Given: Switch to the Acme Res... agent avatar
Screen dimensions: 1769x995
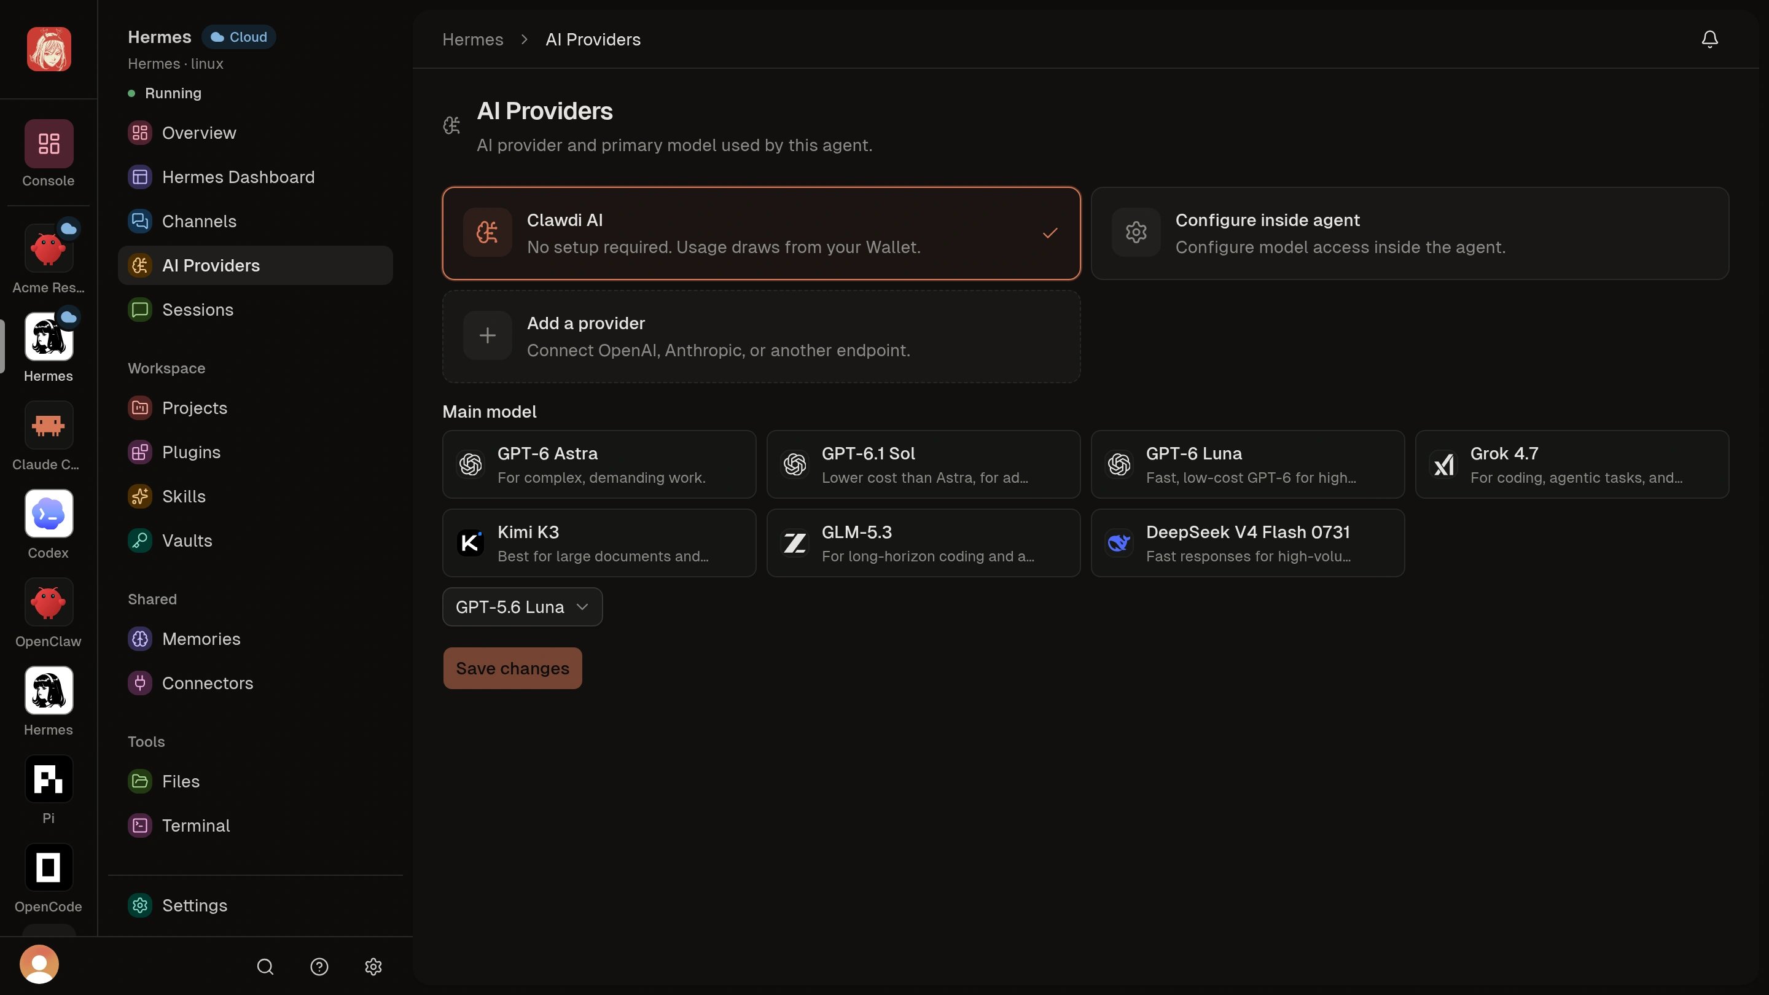Looking at the screenshot, I should tap(49, 249).
